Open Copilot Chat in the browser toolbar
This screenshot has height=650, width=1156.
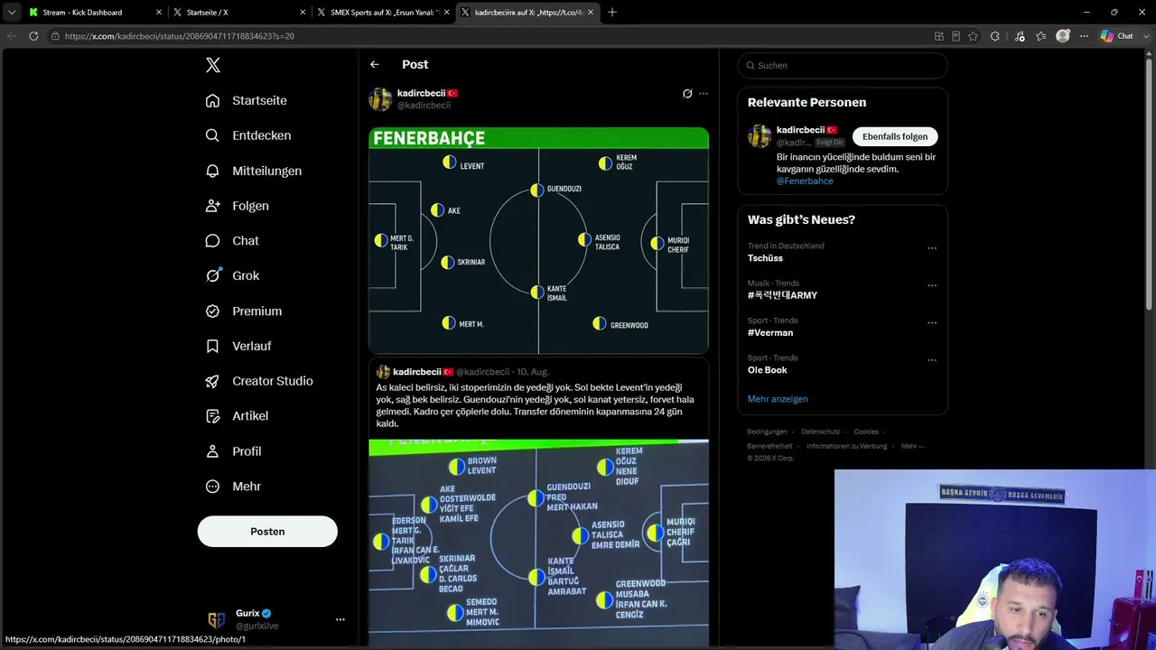(1117, 36)
